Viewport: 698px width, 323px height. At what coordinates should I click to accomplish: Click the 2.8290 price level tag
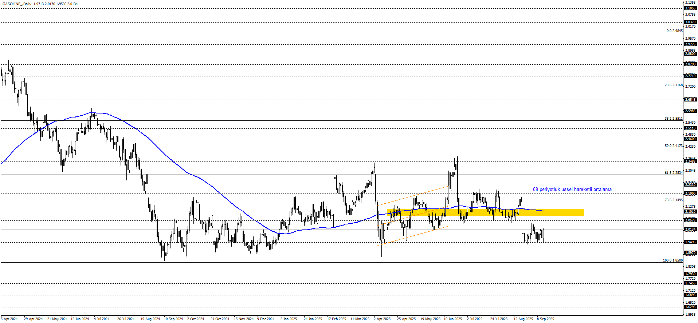(690, 64)
